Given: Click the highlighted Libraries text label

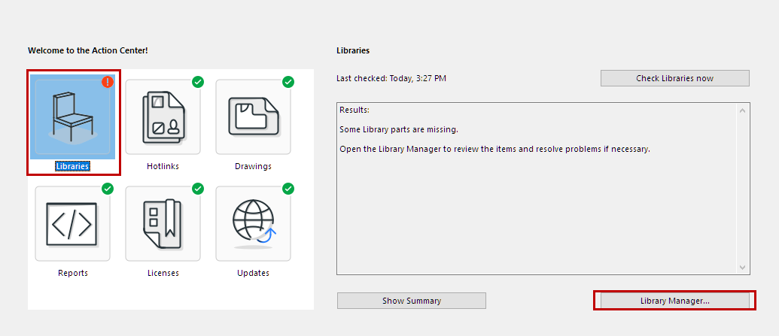Looking at the screenshot, I should point(72,166).
